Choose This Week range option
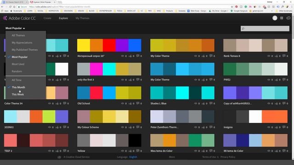The height and width of the screenshot is (165, 294). 17,94
